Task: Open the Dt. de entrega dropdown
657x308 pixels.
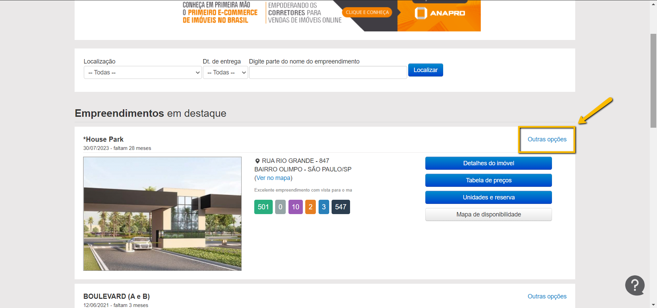Action: 225,72
